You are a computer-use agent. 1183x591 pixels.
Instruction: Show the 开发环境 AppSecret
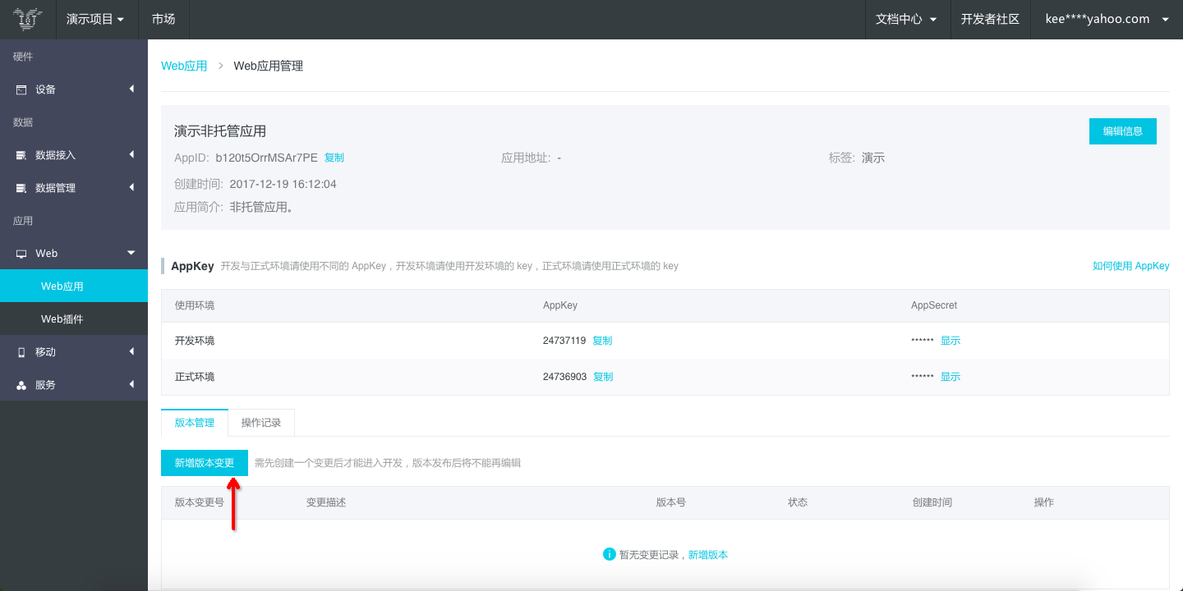[951, 341]
